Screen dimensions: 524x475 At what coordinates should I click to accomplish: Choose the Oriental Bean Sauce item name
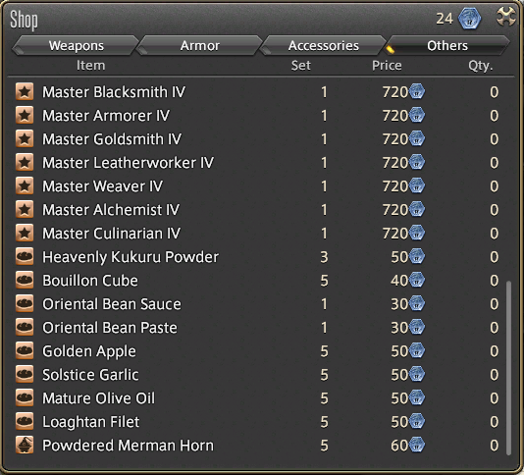click(112, 304)
